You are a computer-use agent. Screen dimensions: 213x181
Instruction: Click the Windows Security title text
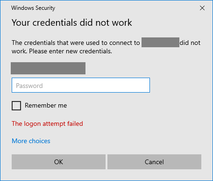tap(33, 8)
